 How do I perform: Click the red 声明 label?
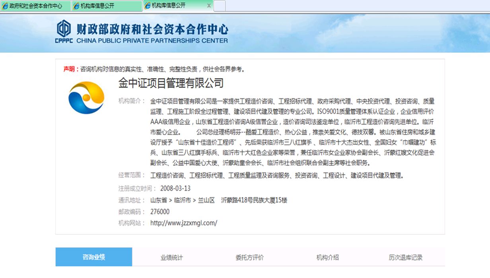point(71,69)
